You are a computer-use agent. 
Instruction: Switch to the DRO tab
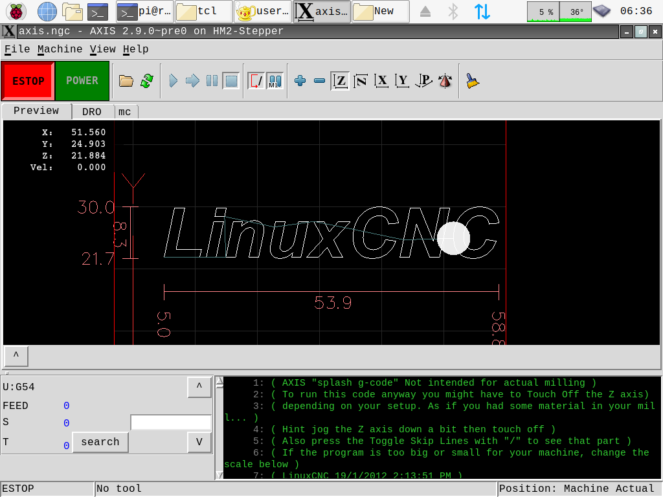point(92,112)
